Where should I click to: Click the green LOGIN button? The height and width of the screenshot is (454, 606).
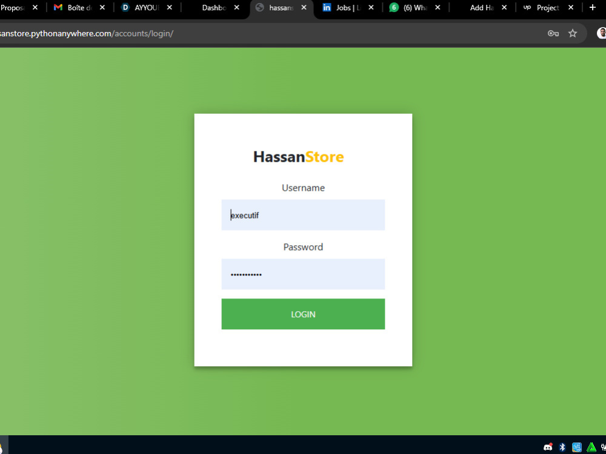pyautogui.click(x=303, y=314)
